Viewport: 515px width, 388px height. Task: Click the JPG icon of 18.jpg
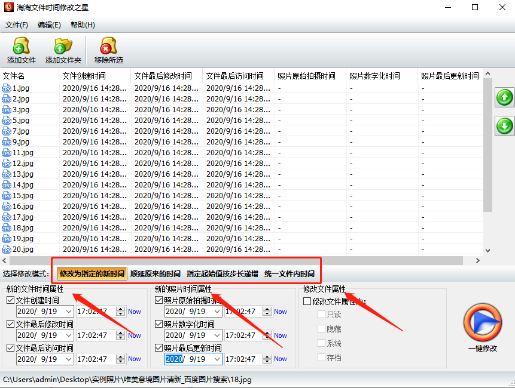coord(7,228)
